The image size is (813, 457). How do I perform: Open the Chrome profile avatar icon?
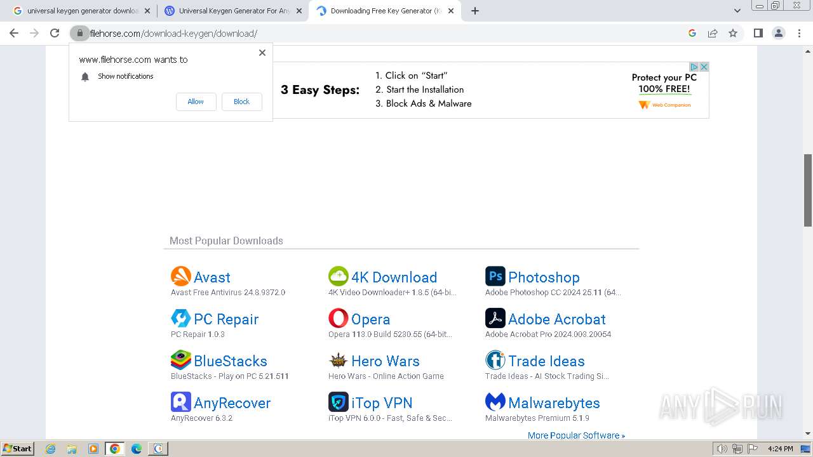click(x=779, y=33)
